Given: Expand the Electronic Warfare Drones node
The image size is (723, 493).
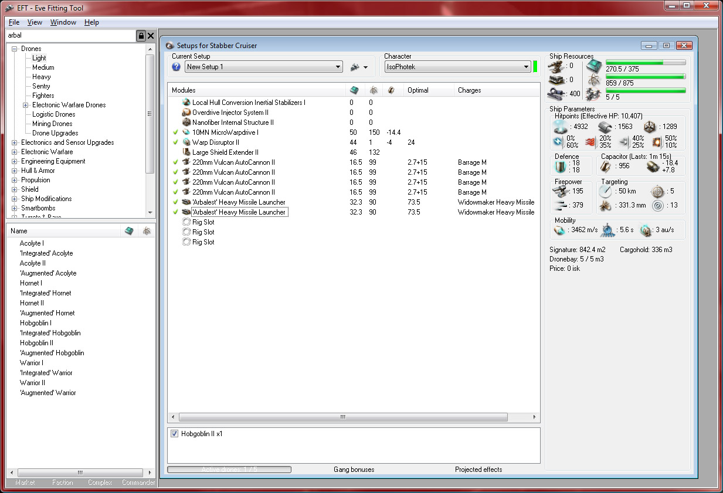Looking at the screenshot, I should 26,105.
